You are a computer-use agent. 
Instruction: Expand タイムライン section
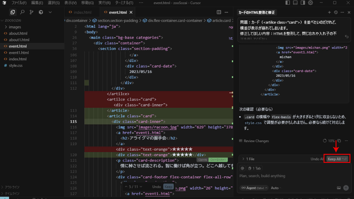[32, 193]
